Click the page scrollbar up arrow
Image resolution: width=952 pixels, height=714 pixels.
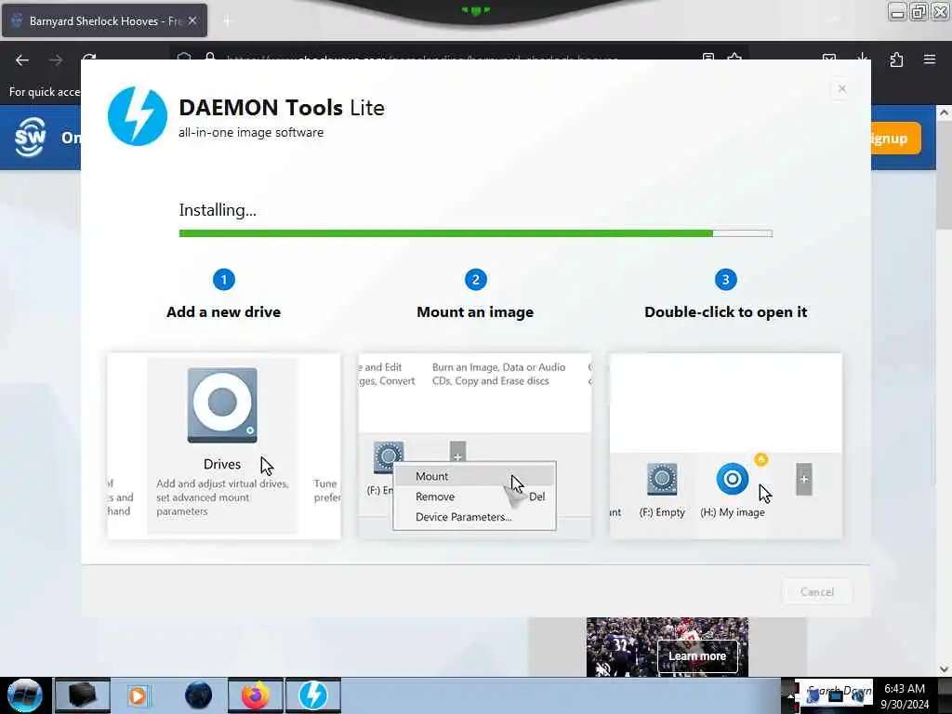click(x=945, y=112)
